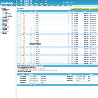Tick the checkbox in the ID 4 row
Screen dimensions: 98x98
click(35, 19)
